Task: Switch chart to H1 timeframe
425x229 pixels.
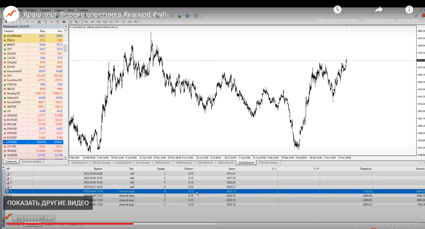Action: point(111,22)
